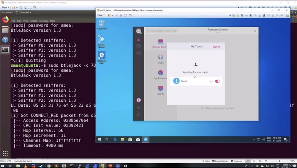Open Microsoft Store in win10 VM taskbar

130,140
